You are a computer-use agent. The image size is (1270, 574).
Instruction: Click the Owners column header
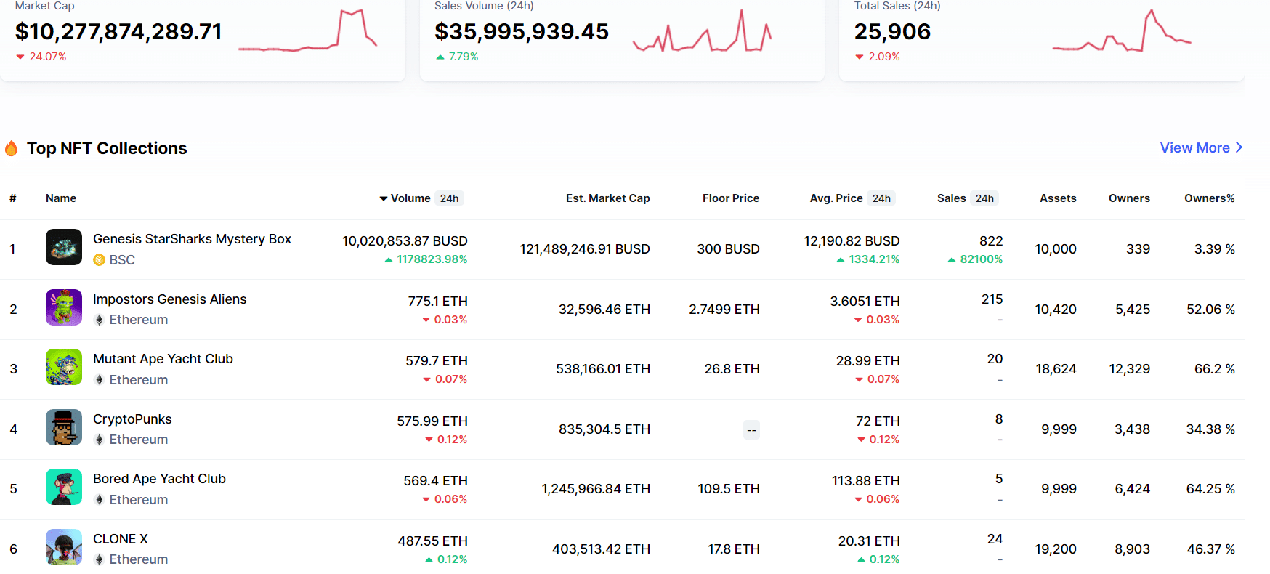coord(1128,198)
